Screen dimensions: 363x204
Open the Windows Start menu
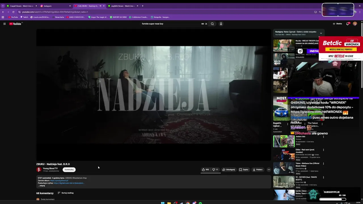click(163, 203)
